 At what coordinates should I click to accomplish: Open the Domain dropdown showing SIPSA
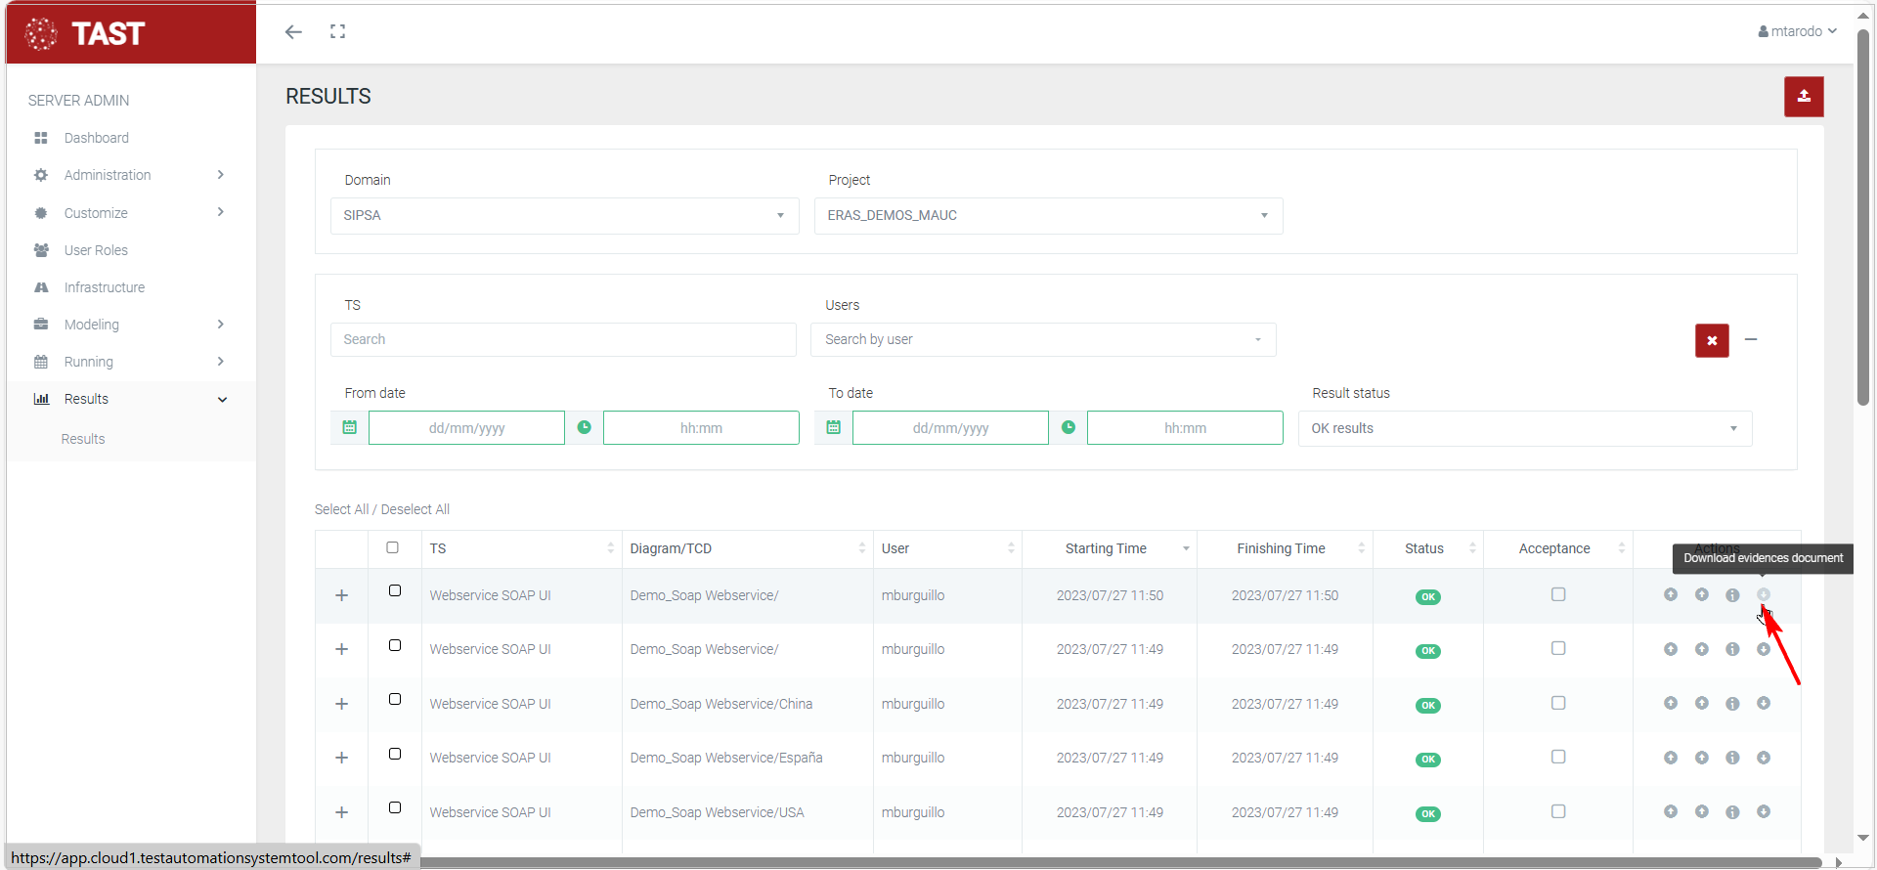coord(564,216)
